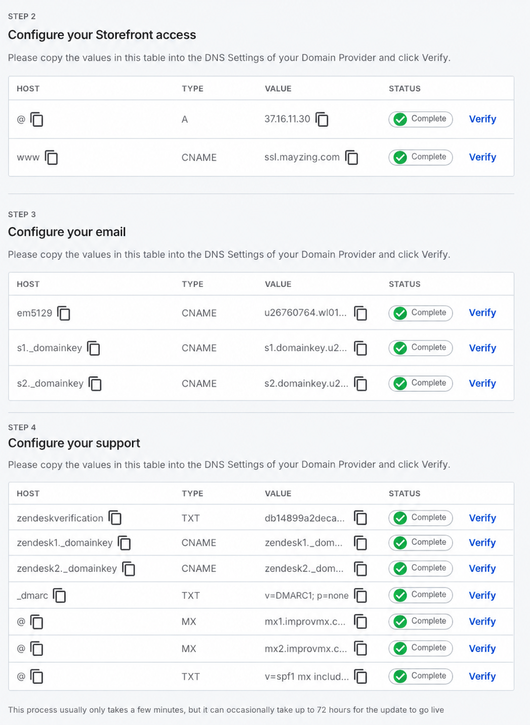Click Complete status for zendesk1._domainkey row
The image size is (530, 725).
pos(420,543)
